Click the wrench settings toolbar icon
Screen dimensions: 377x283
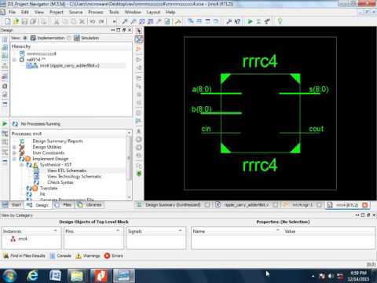coord(229,21)
